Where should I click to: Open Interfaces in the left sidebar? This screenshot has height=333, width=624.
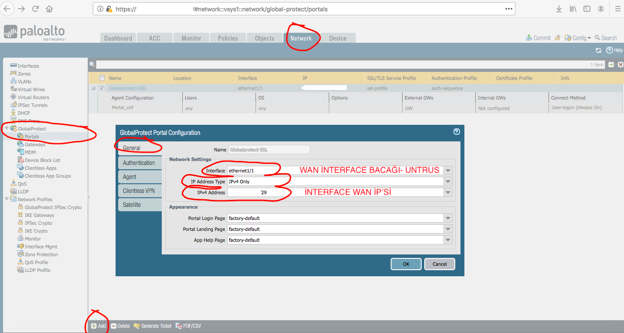click(28, 66)
